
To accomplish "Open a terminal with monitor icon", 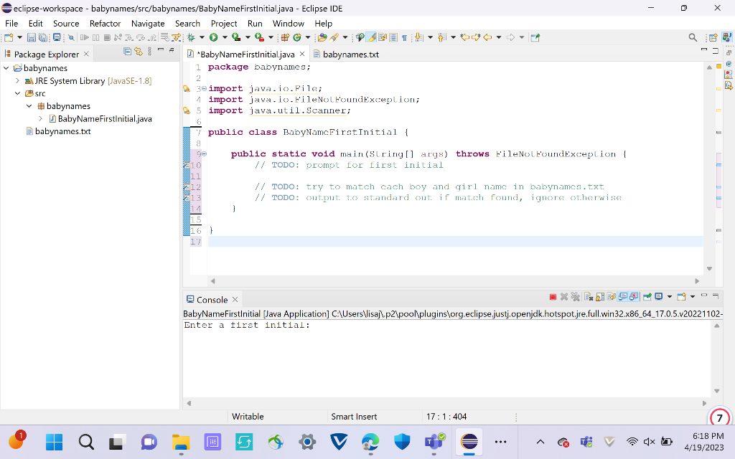I will 57,37.
